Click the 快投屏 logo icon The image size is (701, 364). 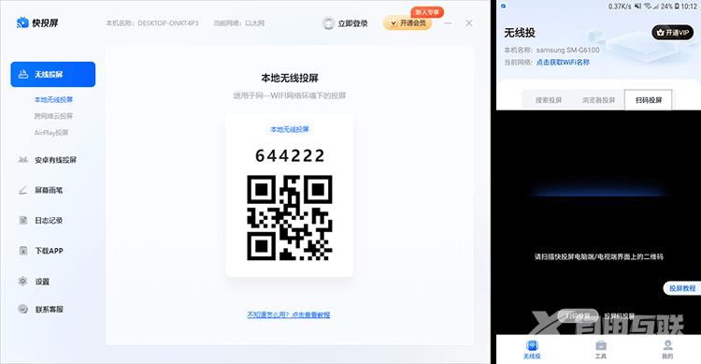tap(22, 22)
